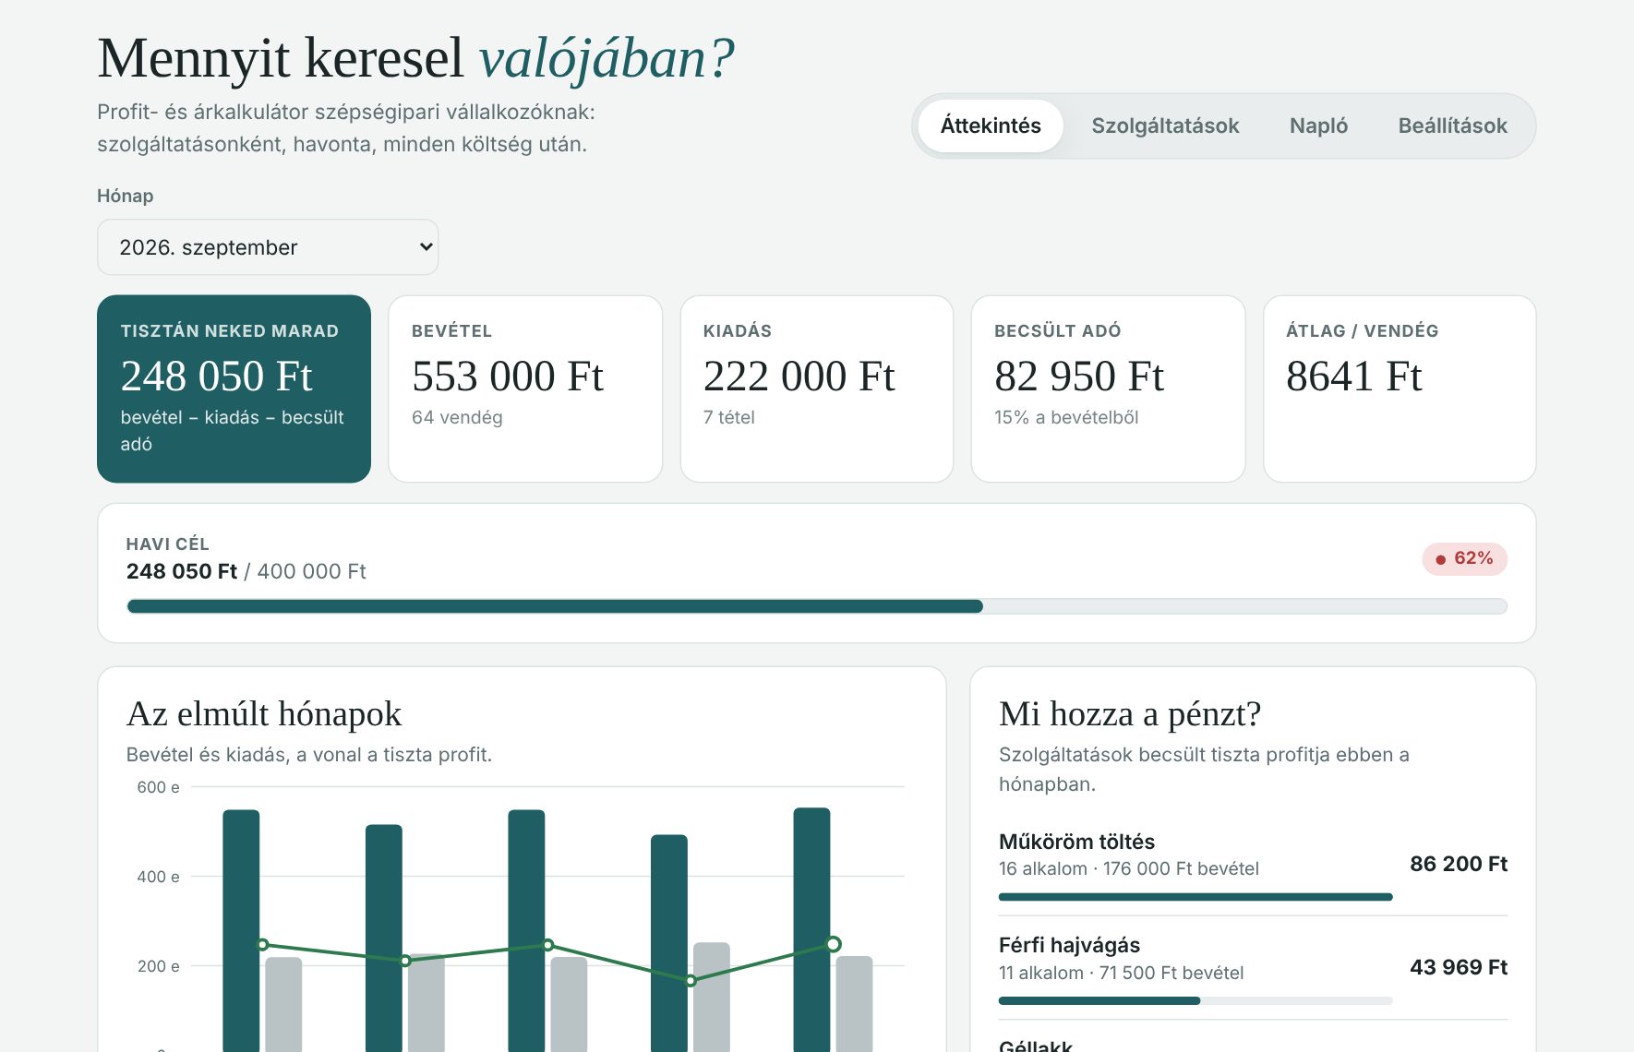
Task: Switch to the Áttekintés tab
Action: (x=991, y=126)
